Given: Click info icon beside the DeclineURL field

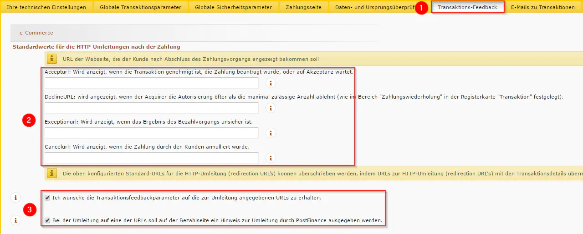Looking at the screenshot, I should click(x=271, y=108).
